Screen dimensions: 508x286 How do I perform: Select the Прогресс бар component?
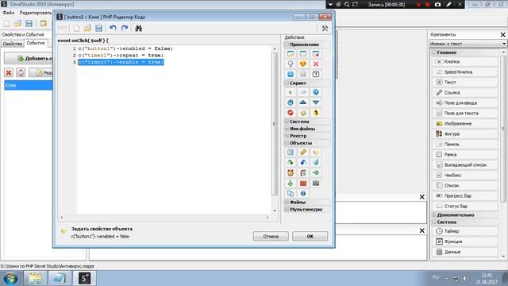(465, 196)
